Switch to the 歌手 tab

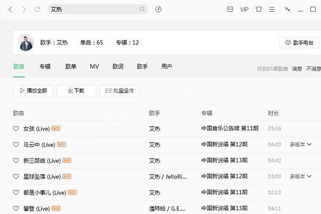[142, 67]
